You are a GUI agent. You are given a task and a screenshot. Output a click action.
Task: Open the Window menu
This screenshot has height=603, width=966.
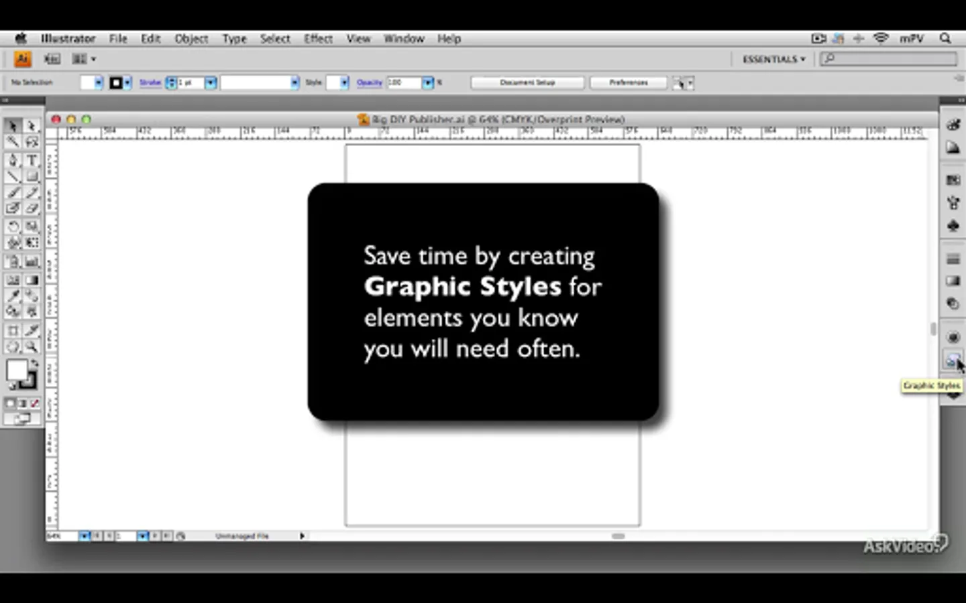click(404, 39)
